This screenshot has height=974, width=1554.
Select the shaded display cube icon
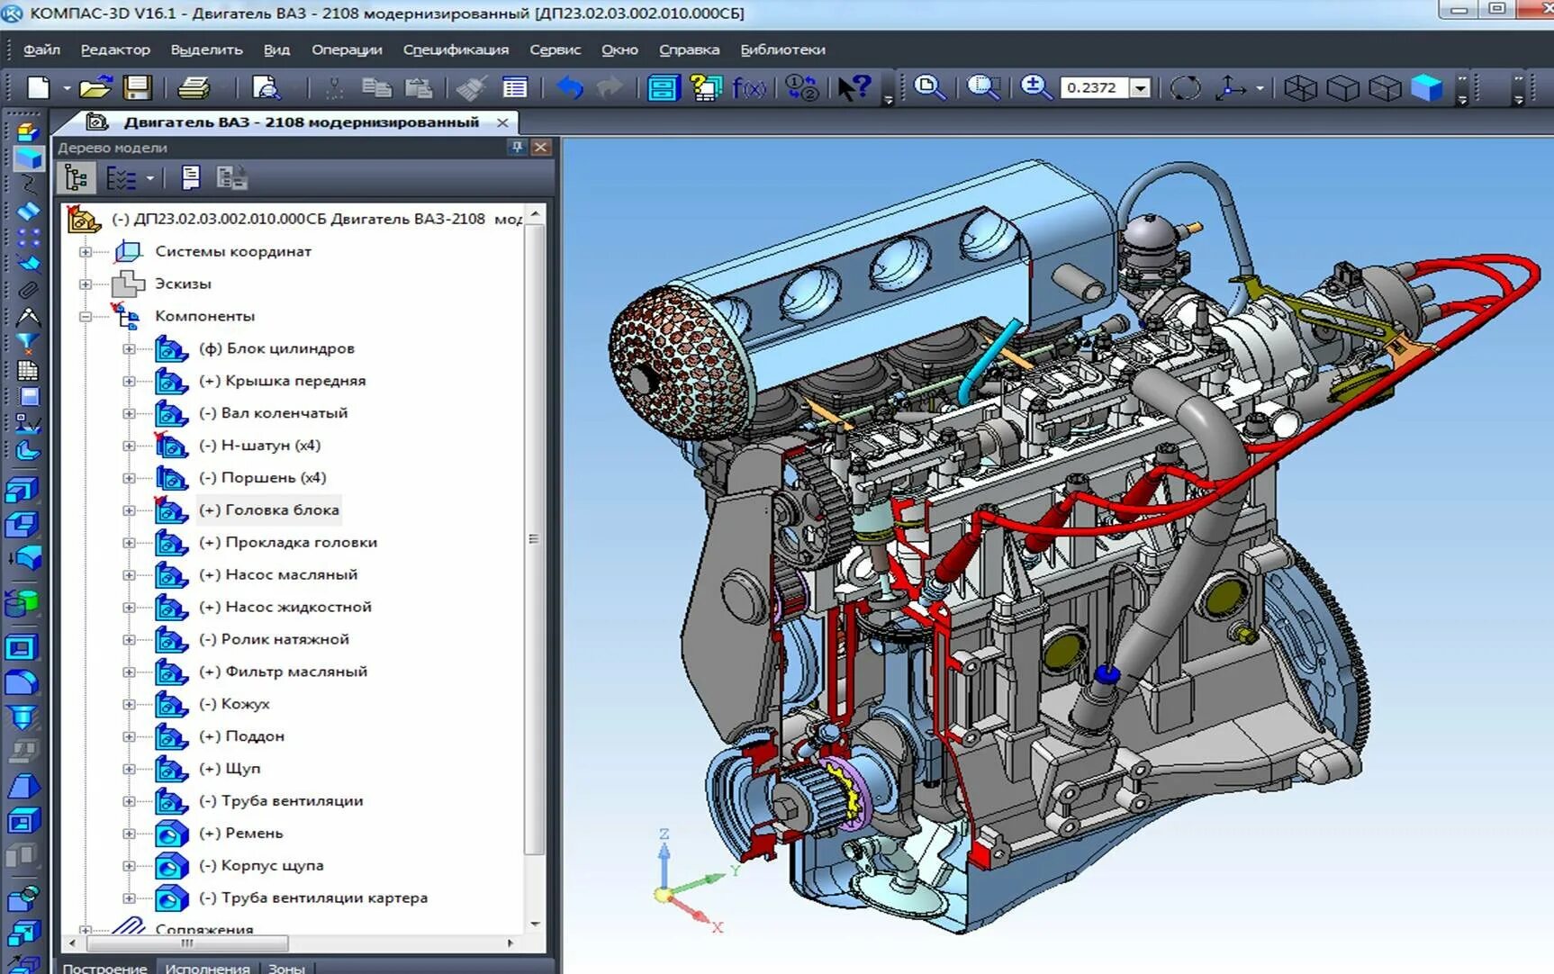click(1426, 87)
